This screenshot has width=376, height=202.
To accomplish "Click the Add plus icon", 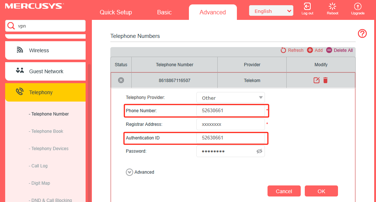I will [x=310, y=50].
